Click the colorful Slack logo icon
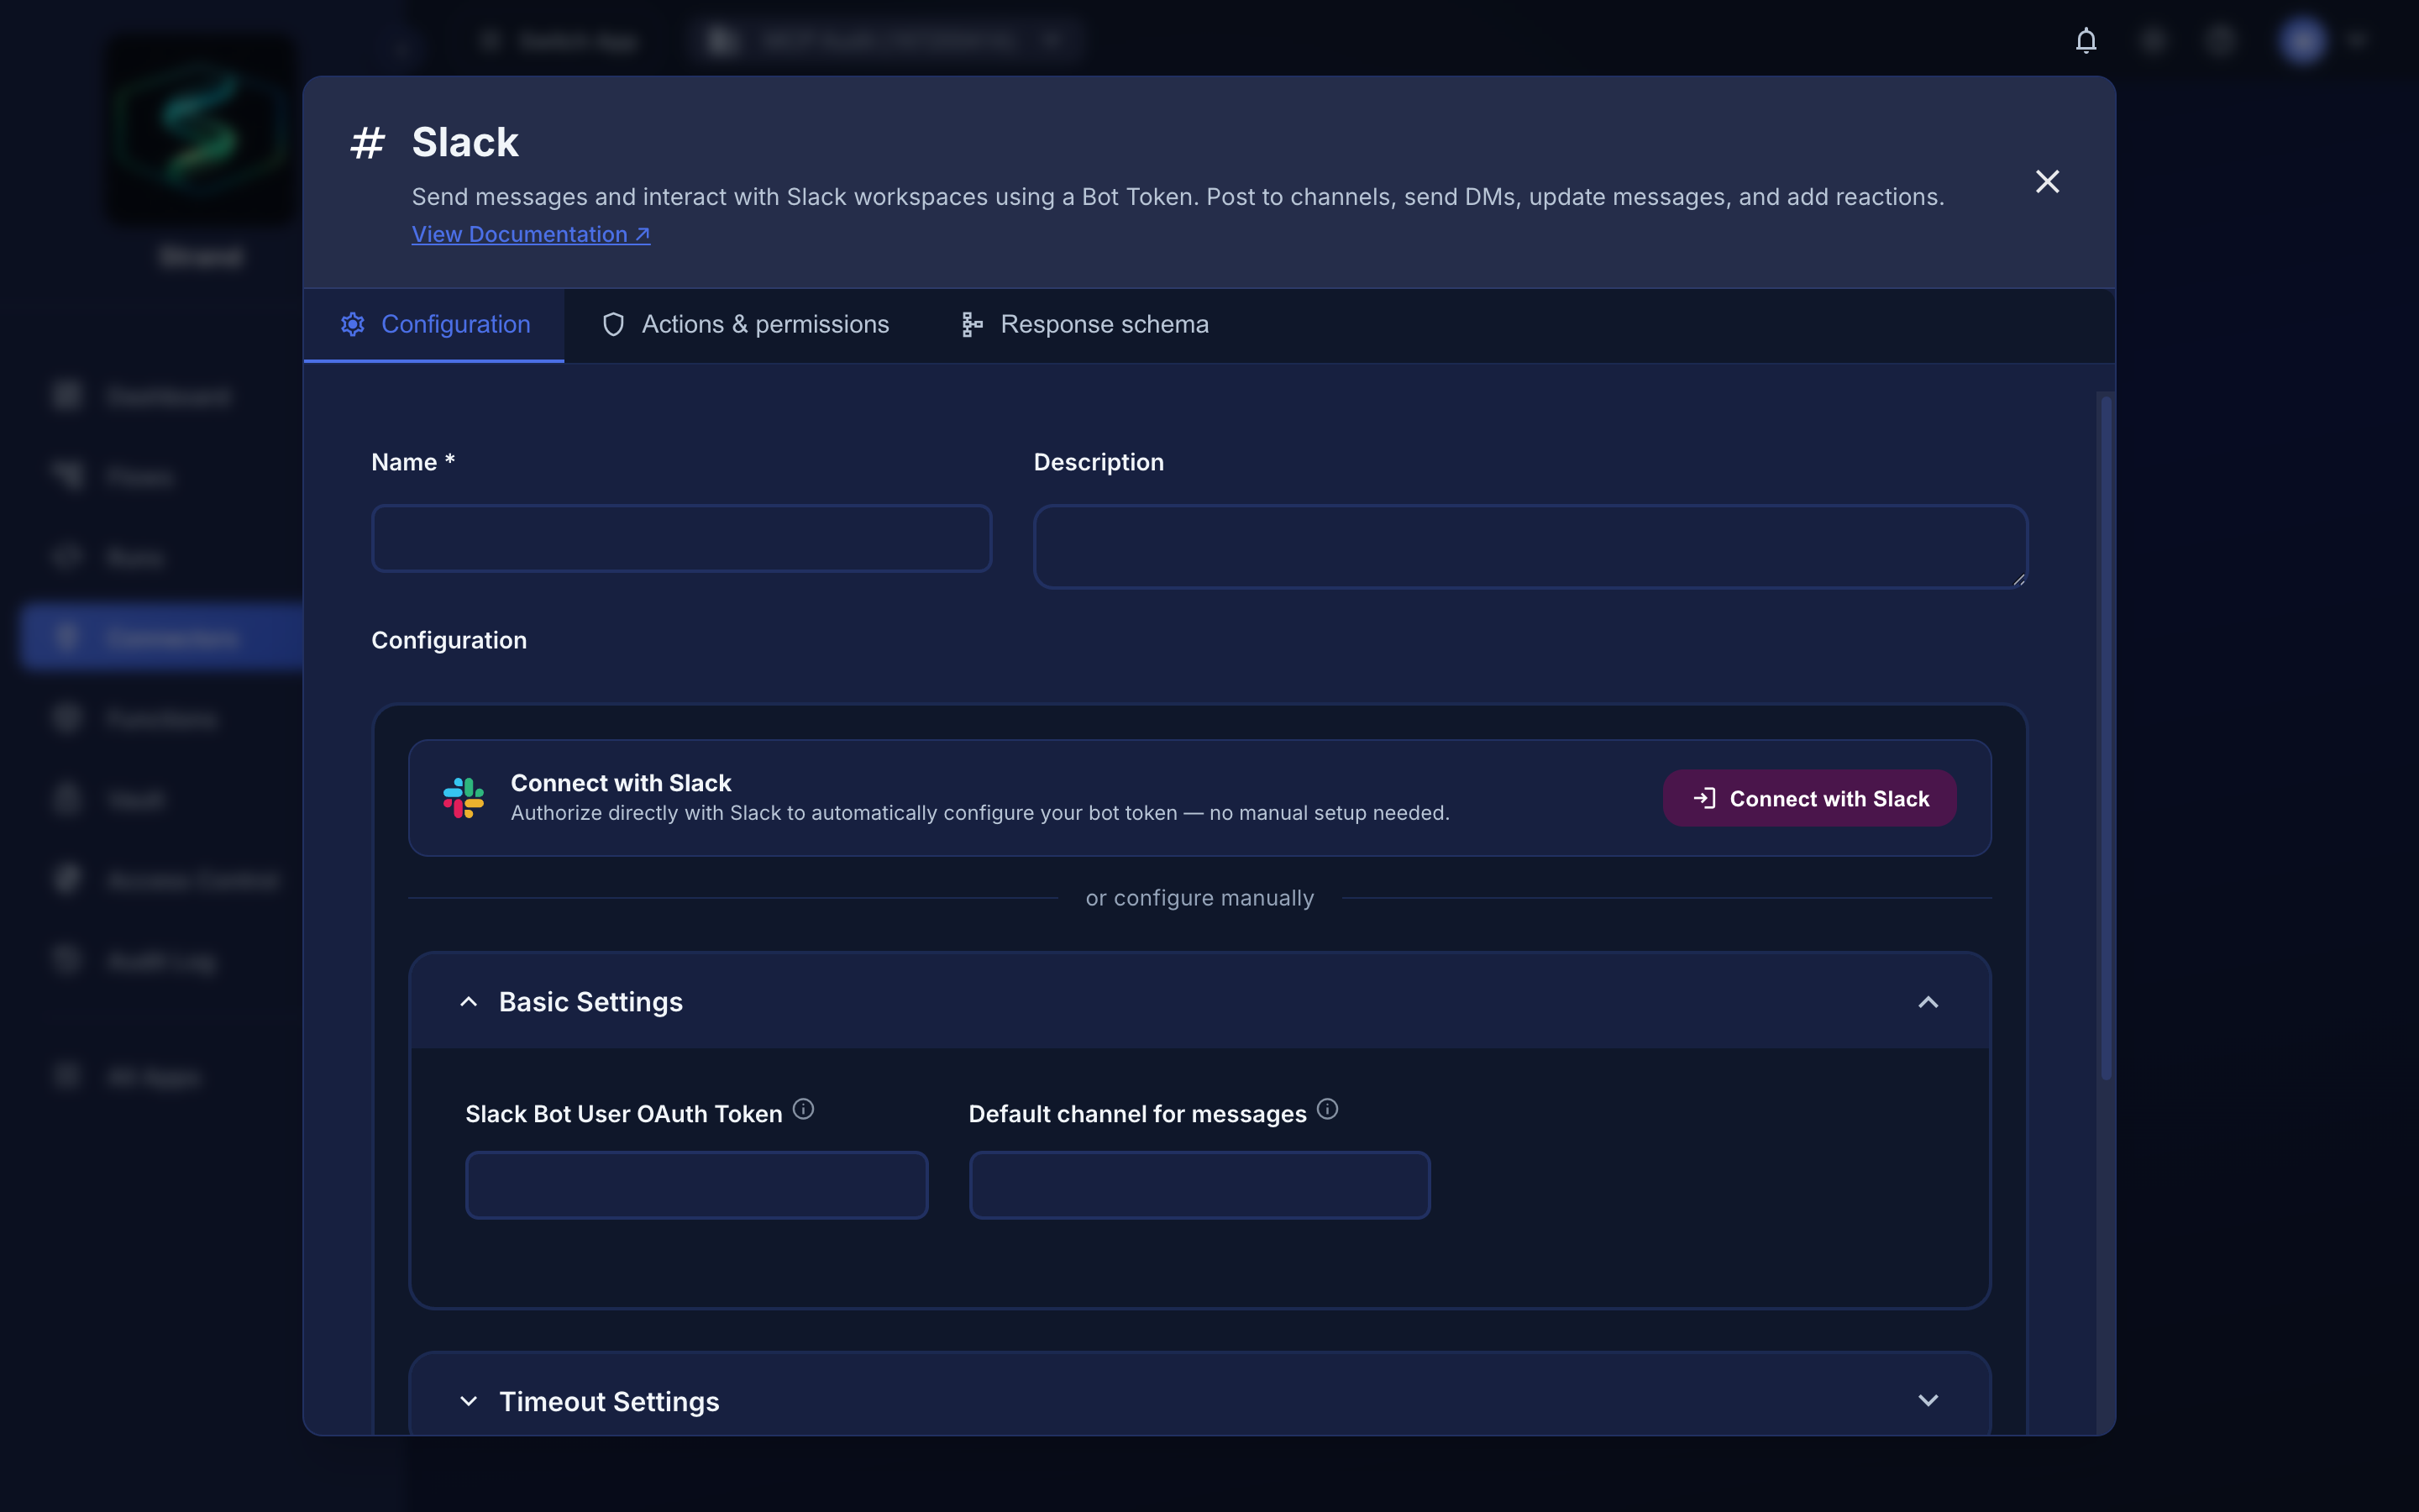 (464, 798)
